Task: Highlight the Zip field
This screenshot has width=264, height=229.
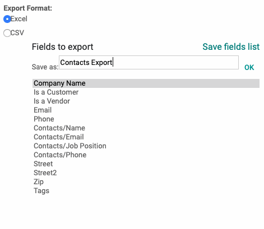Action: (x=146, y=182)
